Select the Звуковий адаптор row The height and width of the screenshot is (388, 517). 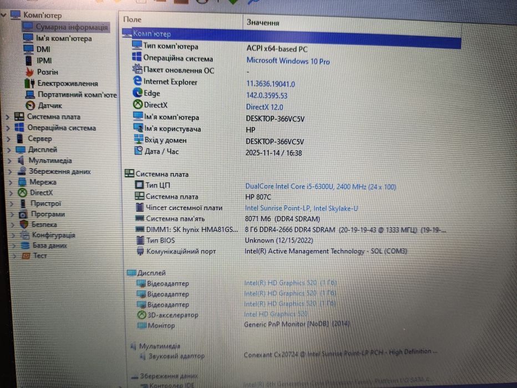click(x=287, y=355)
